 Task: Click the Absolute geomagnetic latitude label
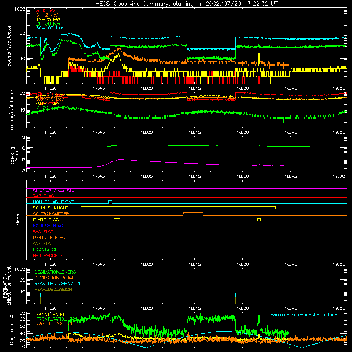point(304,315)
